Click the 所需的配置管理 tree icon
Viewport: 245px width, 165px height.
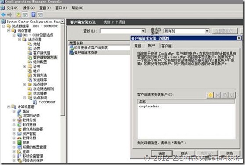tap(19, 147)
